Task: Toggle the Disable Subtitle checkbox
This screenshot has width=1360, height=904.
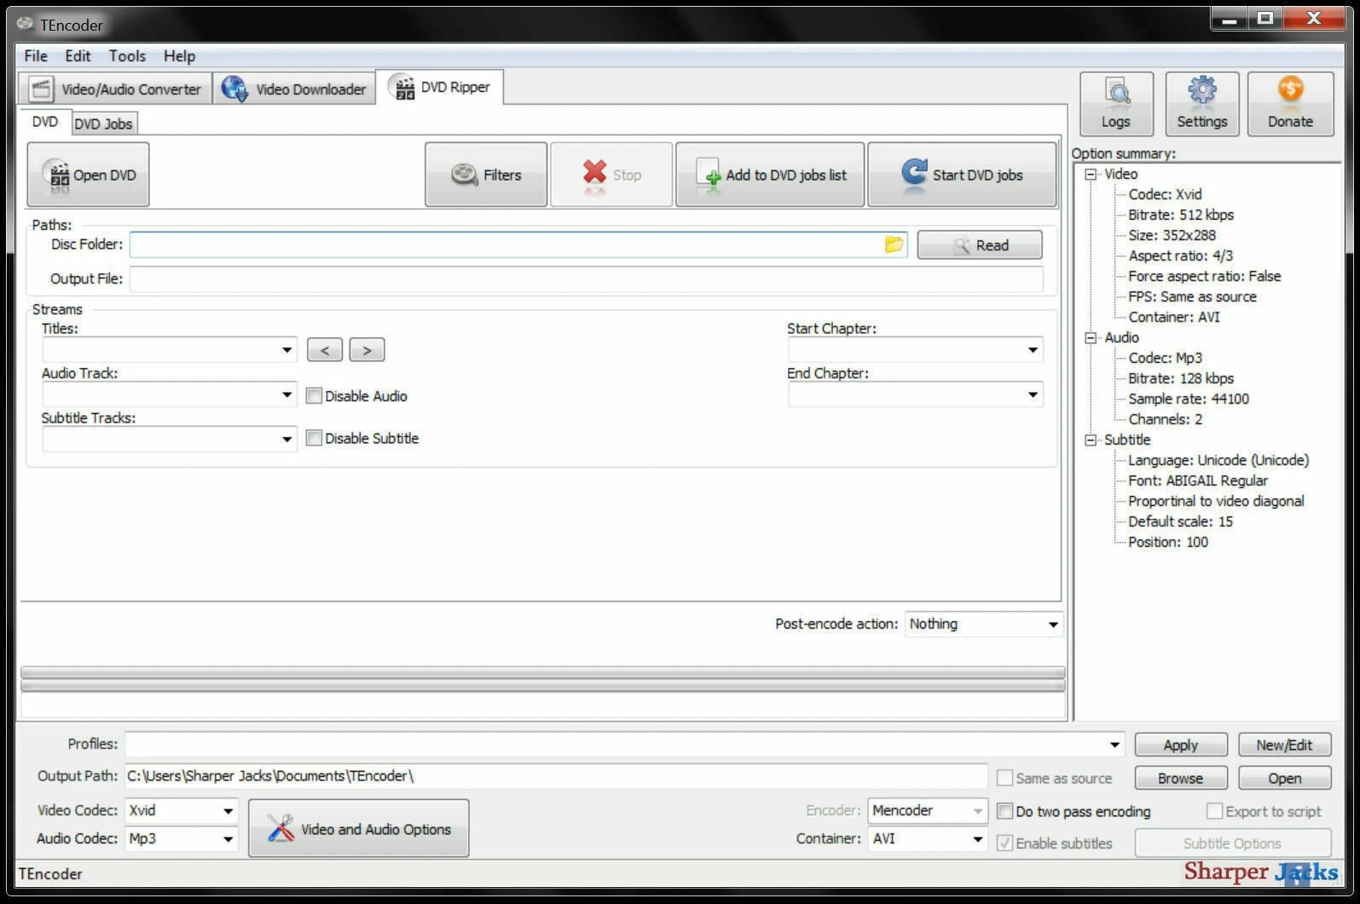Action: pos(314,438)
